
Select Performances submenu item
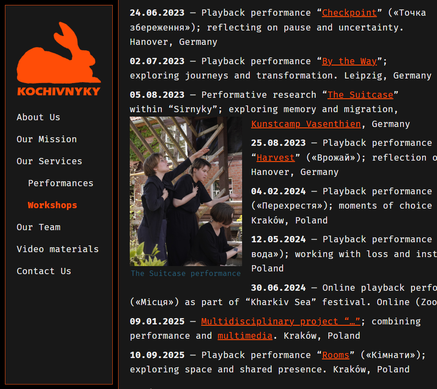tap(61, 183)
